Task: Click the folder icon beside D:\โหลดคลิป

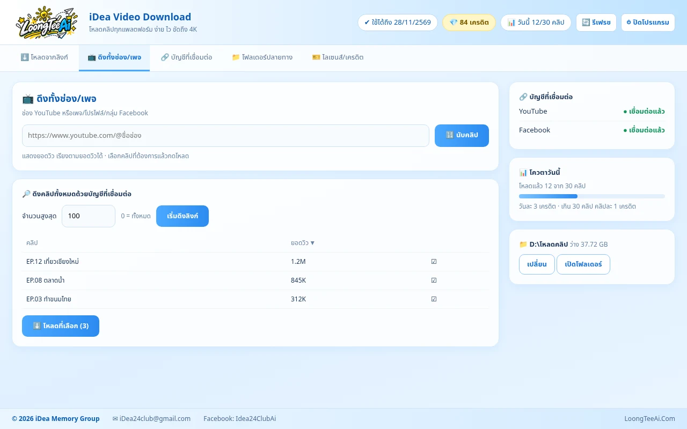Action: tap(523, 245)
